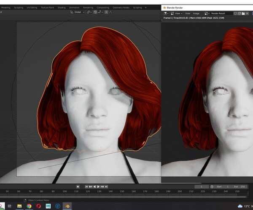253x210 pixels.
Task: Expand the Render window side region arrow
Action: (162, 20)
